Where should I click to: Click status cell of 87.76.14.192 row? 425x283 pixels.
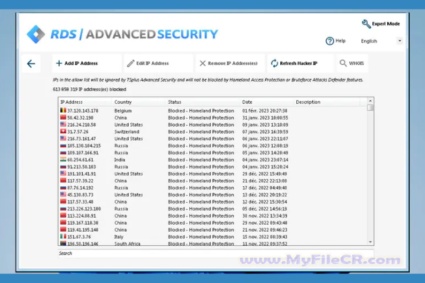click(x=201, y=188)
